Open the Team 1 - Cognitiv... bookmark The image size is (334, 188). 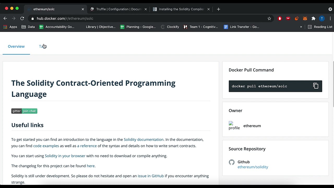201,27
